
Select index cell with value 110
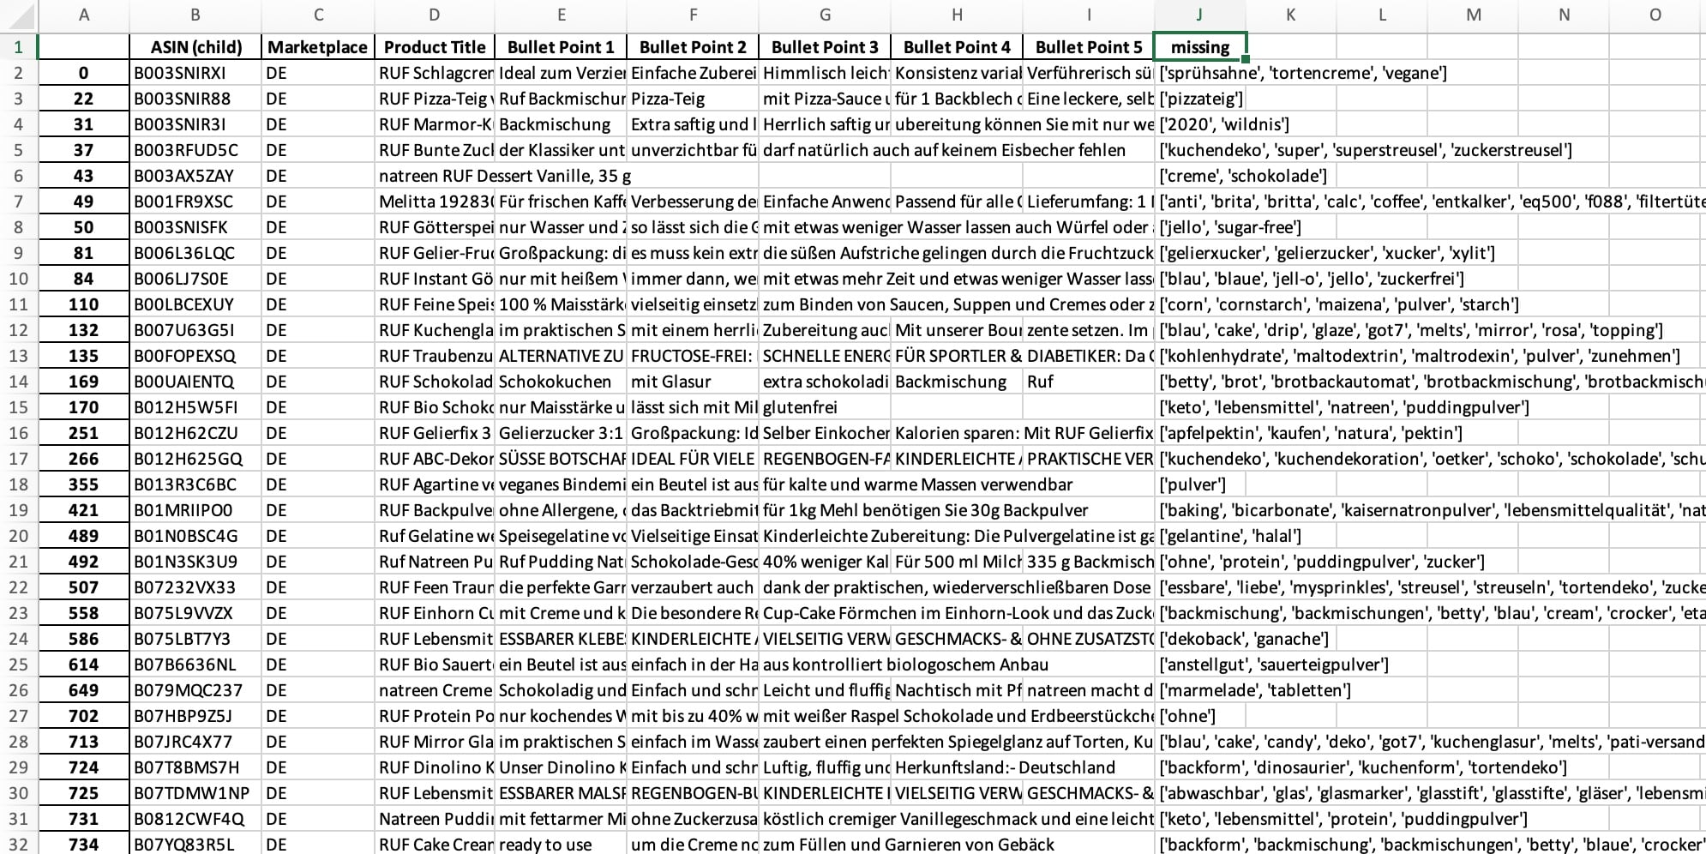tap(83, 304)
